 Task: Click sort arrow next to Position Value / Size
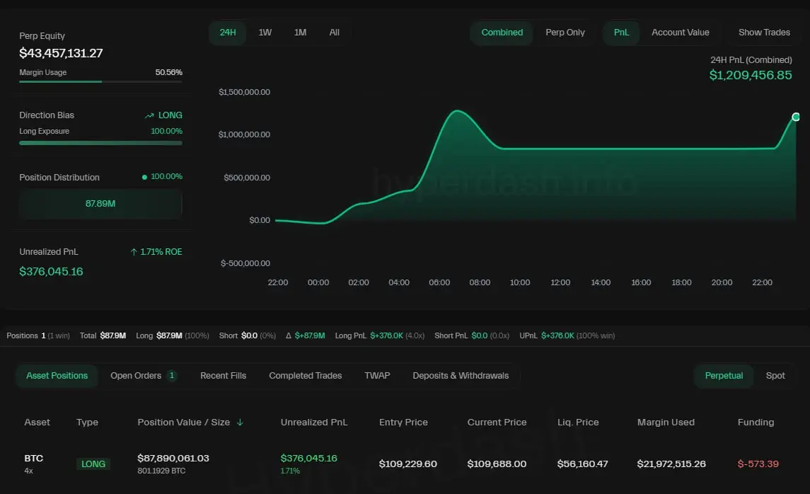click(240, 423)
